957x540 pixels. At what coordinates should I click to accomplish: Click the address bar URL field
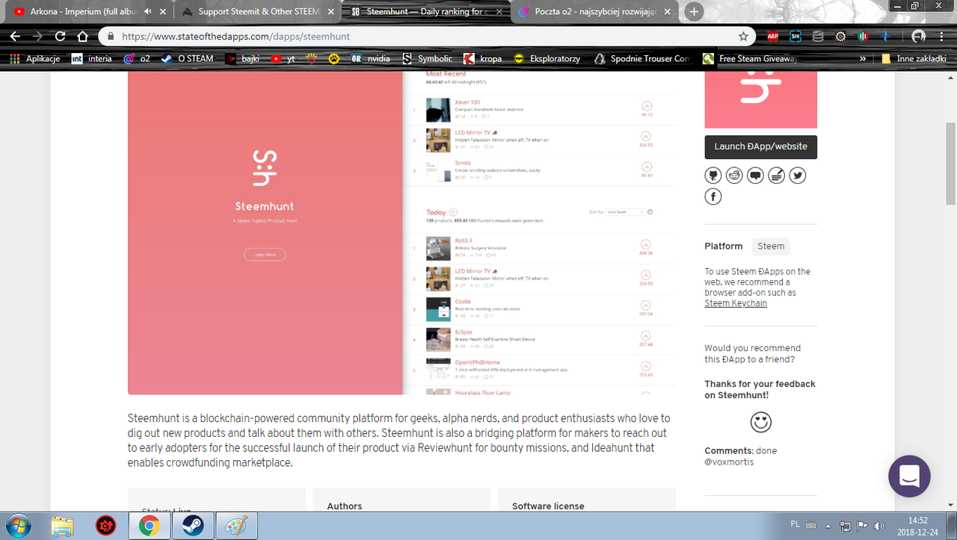[426, 36]
